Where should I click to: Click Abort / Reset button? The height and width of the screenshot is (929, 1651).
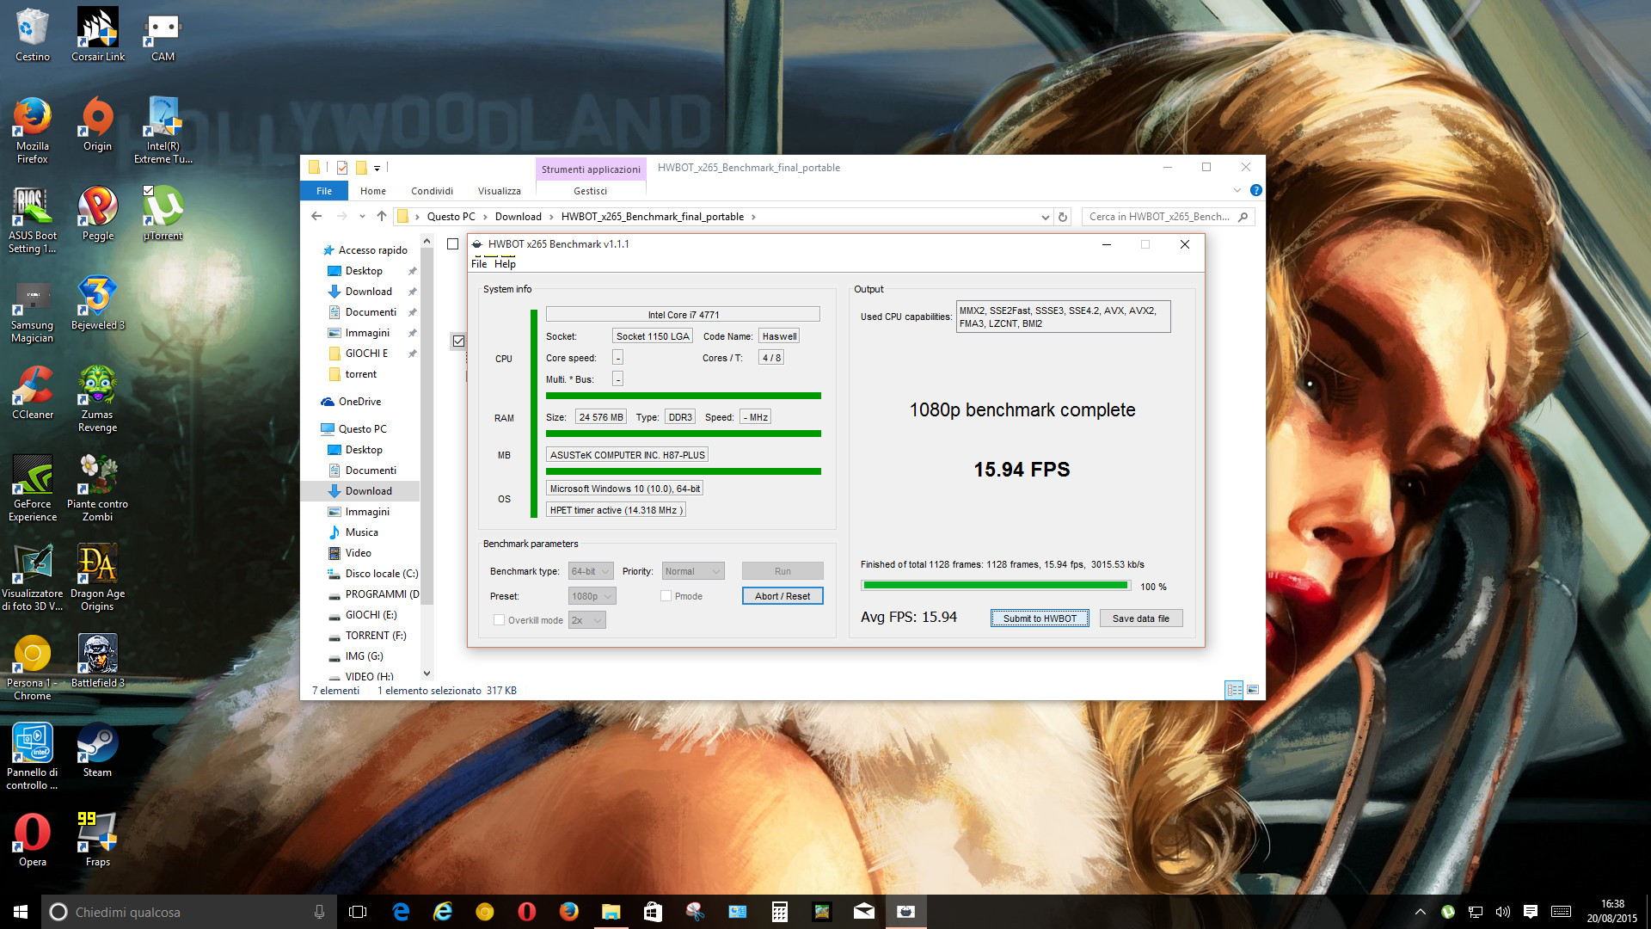[783, 596]
